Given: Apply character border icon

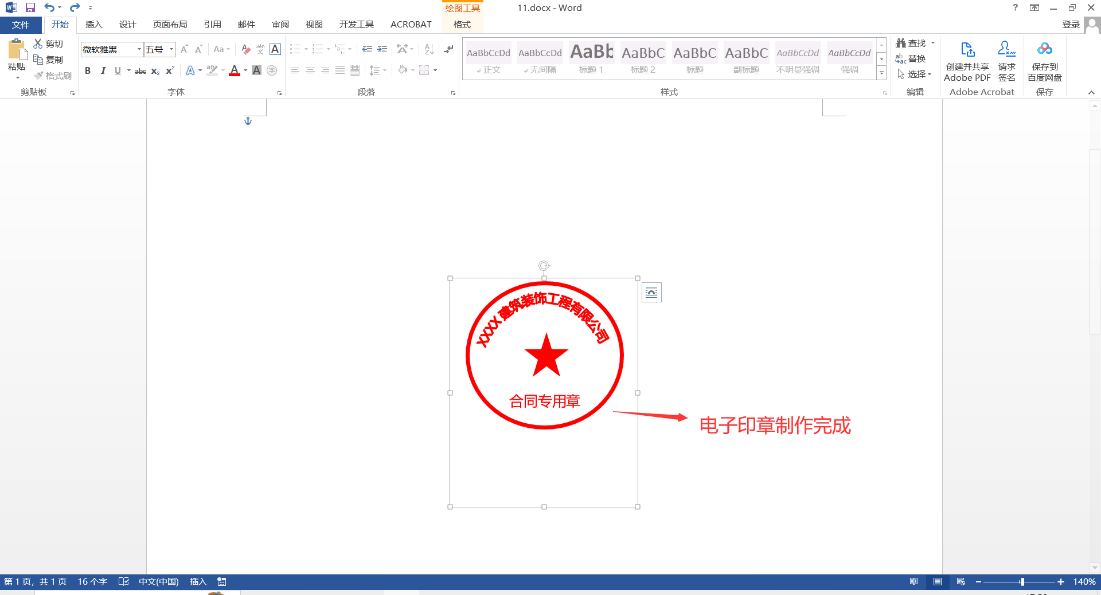Looking at the screenshot, I should click(275, 50).
